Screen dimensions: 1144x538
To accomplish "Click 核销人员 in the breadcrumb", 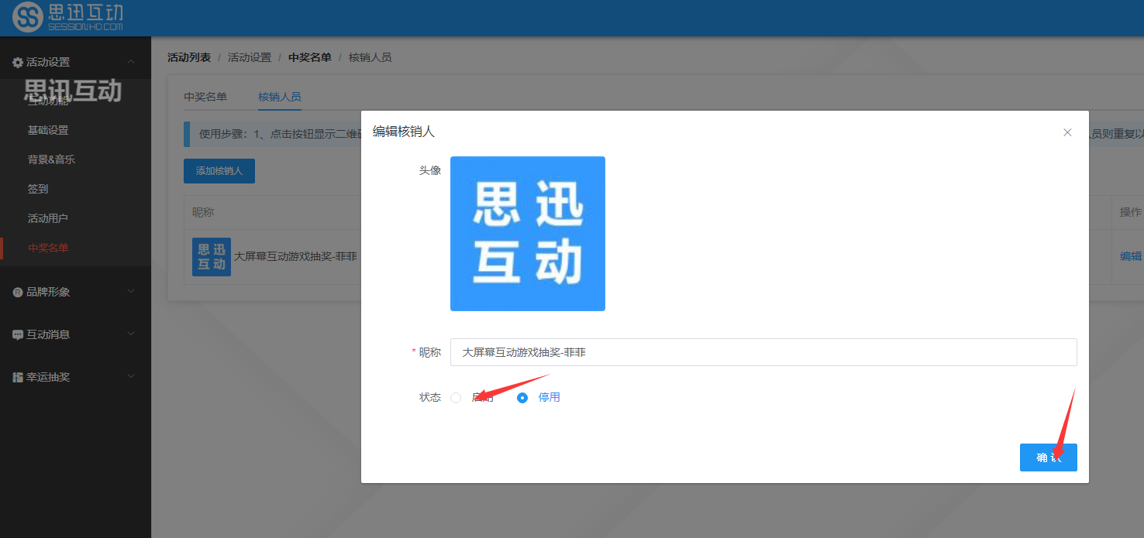I will point(370,57).
